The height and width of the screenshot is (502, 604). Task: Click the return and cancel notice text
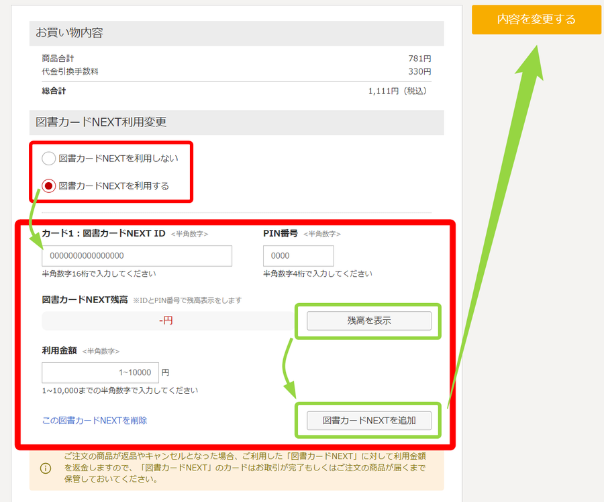pos(245,468)
